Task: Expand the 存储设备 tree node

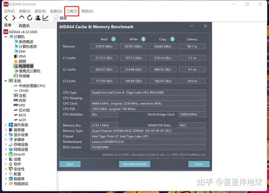Action: pos(6,145)
